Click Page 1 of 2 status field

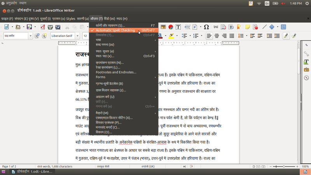[x=9, y=166]
